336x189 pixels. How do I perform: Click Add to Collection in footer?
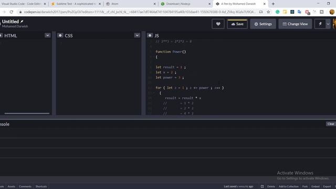click(x=289, y=186)
